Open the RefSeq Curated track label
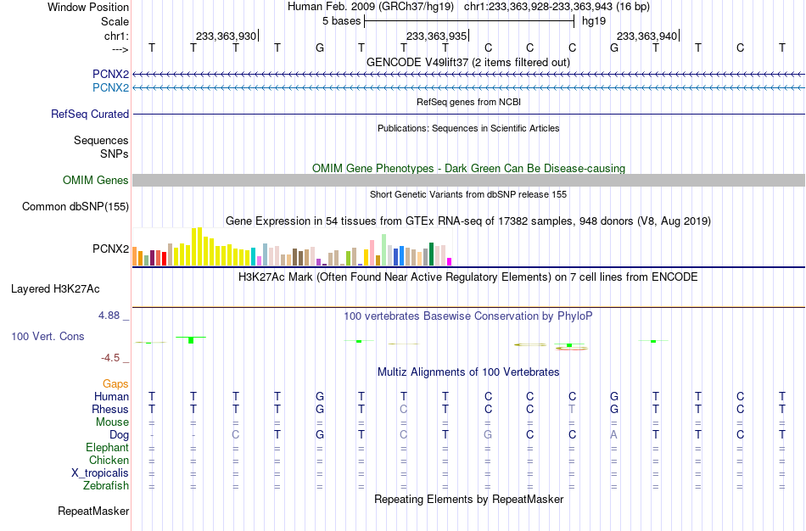Screen dimensions: 806x531 (90, 115)
